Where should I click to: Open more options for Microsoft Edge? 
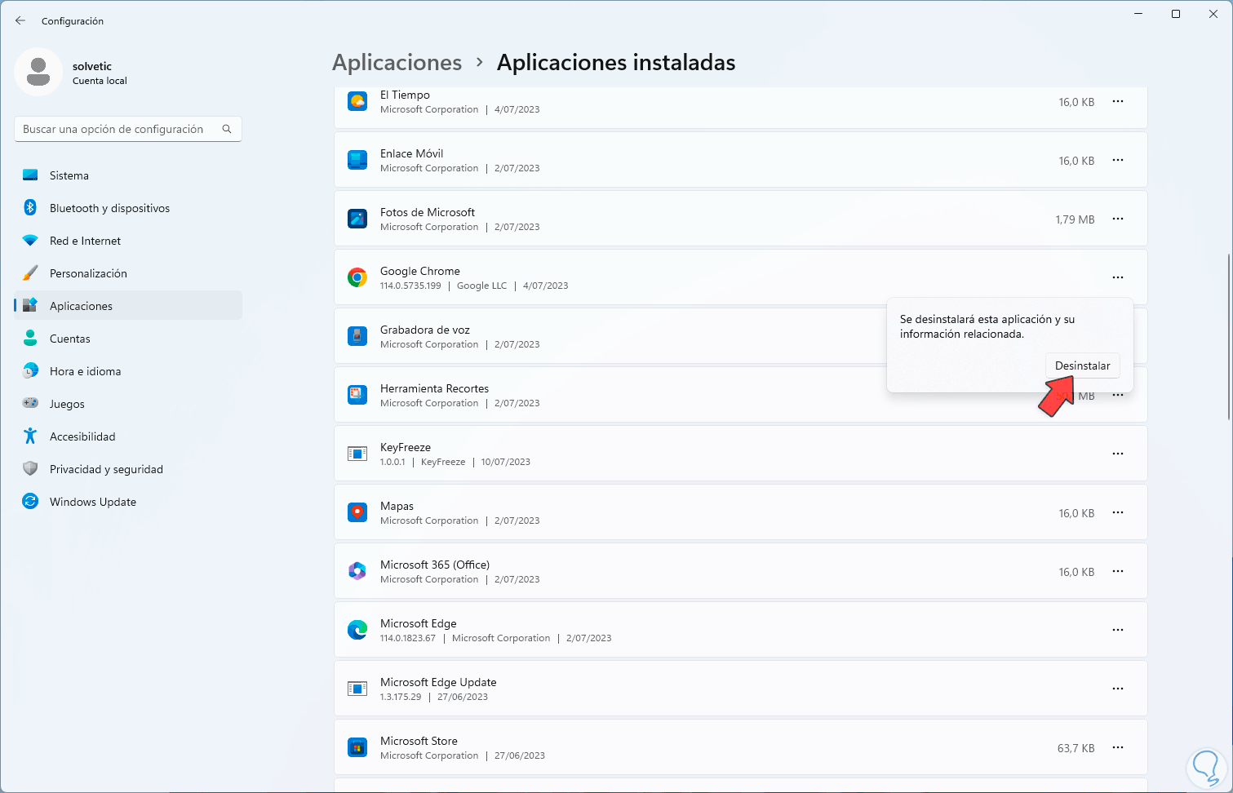(1118, 630)
